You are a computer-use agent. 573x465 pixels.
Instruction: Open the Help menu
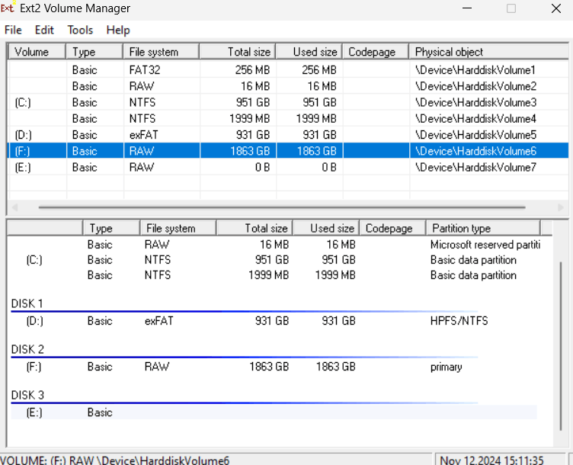click(x=118, y=30)
